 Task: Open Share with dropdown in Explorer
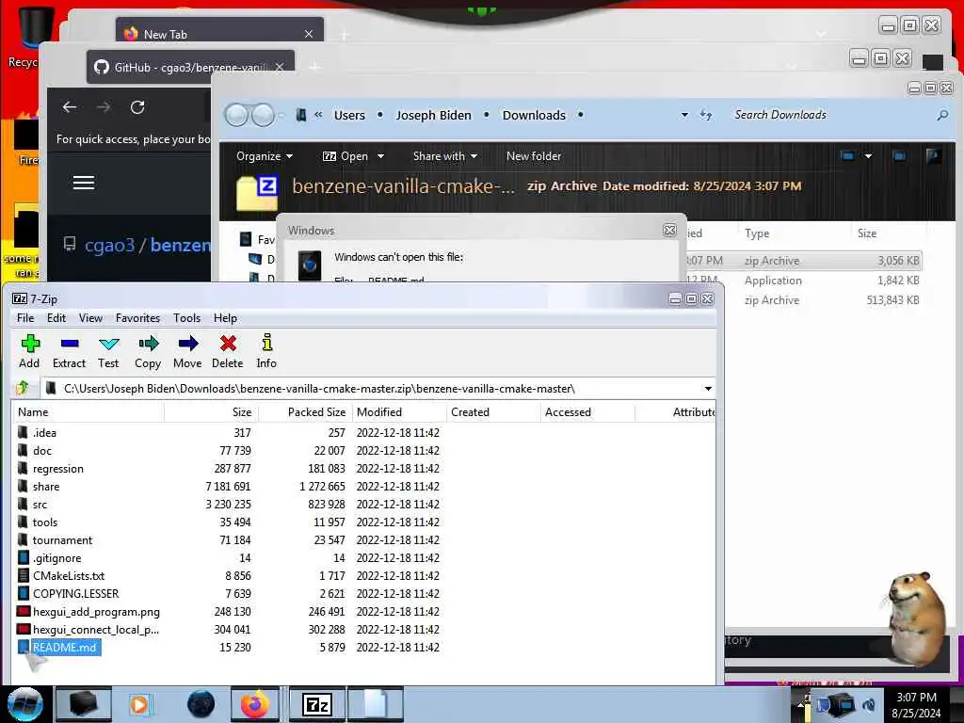[445, 156]
